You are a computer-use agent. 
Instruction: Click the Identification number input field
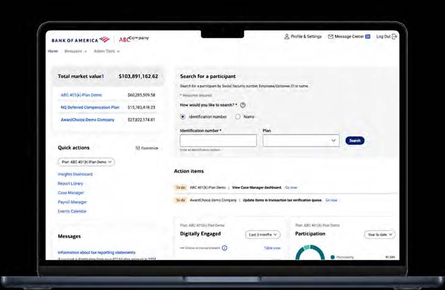[218, 140]
